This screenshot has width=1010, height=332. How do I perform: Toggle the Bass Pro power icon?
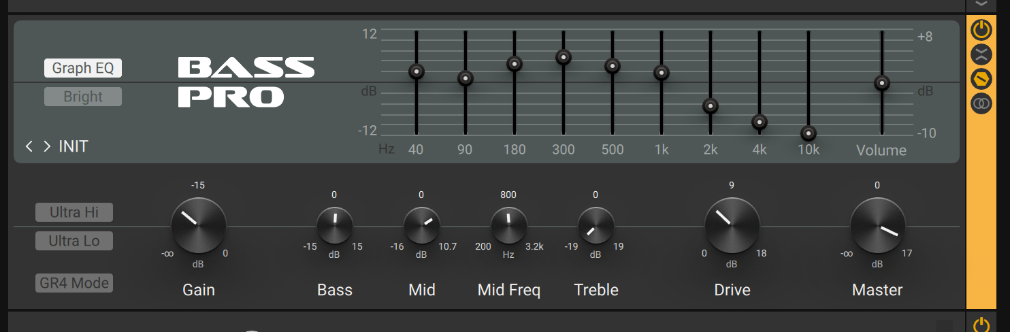coord(981,30)
